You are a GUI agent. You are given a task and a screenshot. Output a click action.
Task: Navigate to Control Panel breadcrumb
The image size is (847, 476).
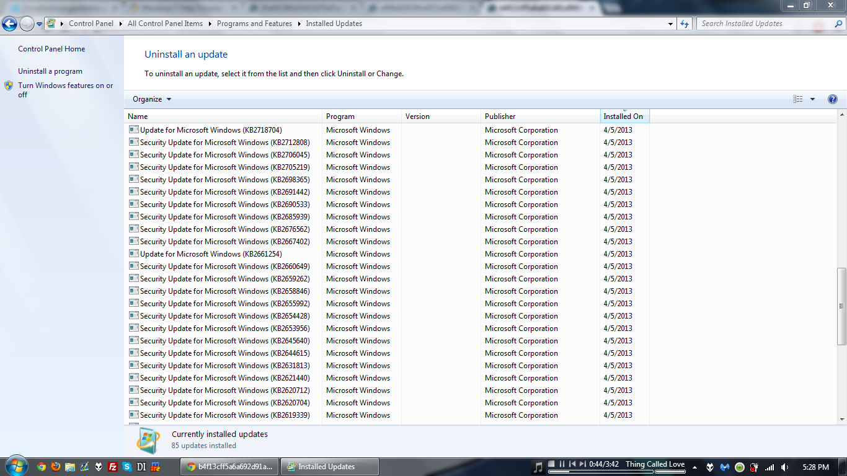(91, 24)
